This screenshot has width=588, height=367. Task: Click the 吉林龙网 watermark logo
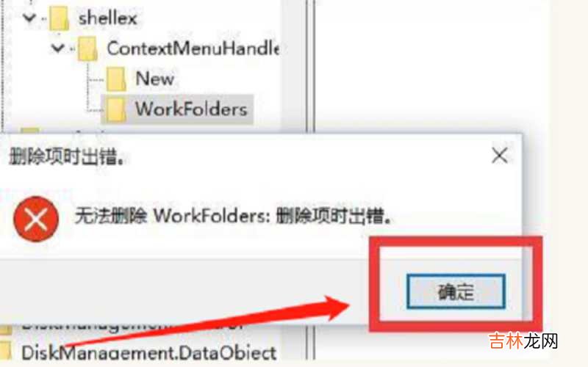click(x=523, y=341)
